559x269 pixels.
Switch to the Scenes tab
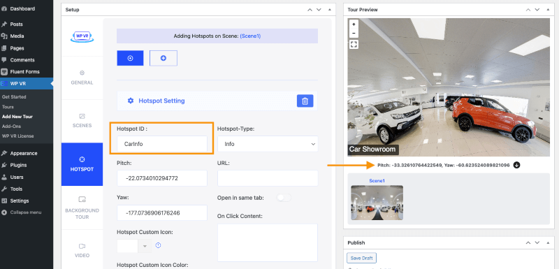pos(82,121)
